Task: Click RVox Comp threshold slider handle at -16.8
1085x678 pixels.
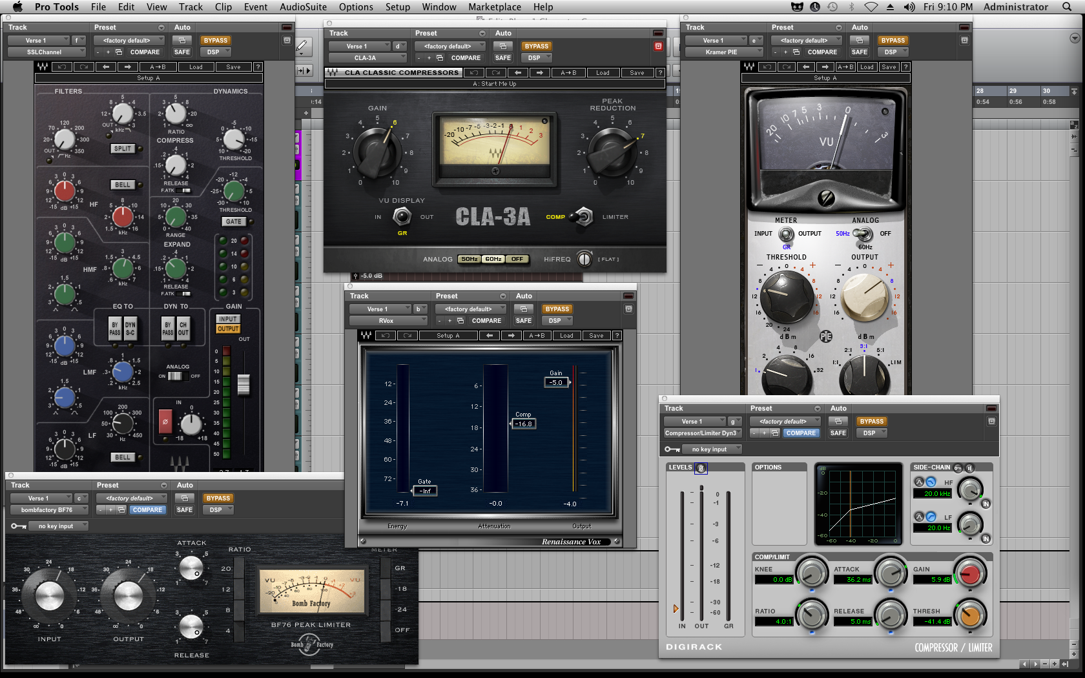Action: coord(523,424)
